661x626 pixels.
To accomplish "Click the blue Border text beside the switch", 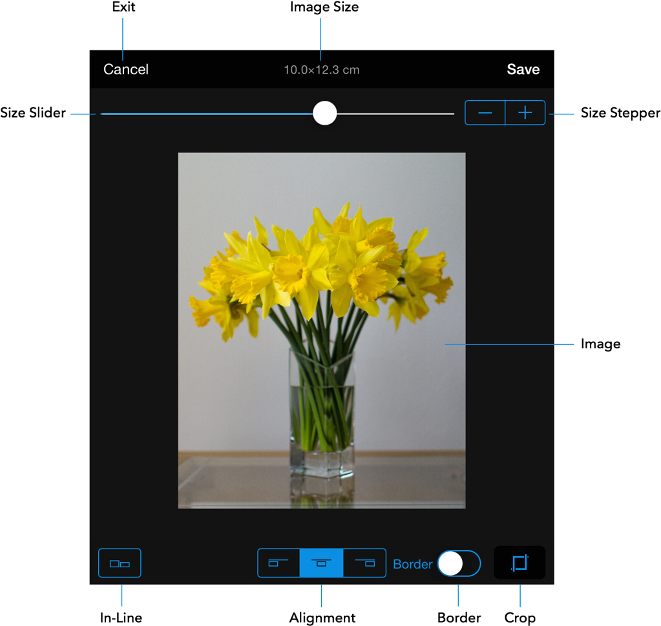I will pos(412,564).
